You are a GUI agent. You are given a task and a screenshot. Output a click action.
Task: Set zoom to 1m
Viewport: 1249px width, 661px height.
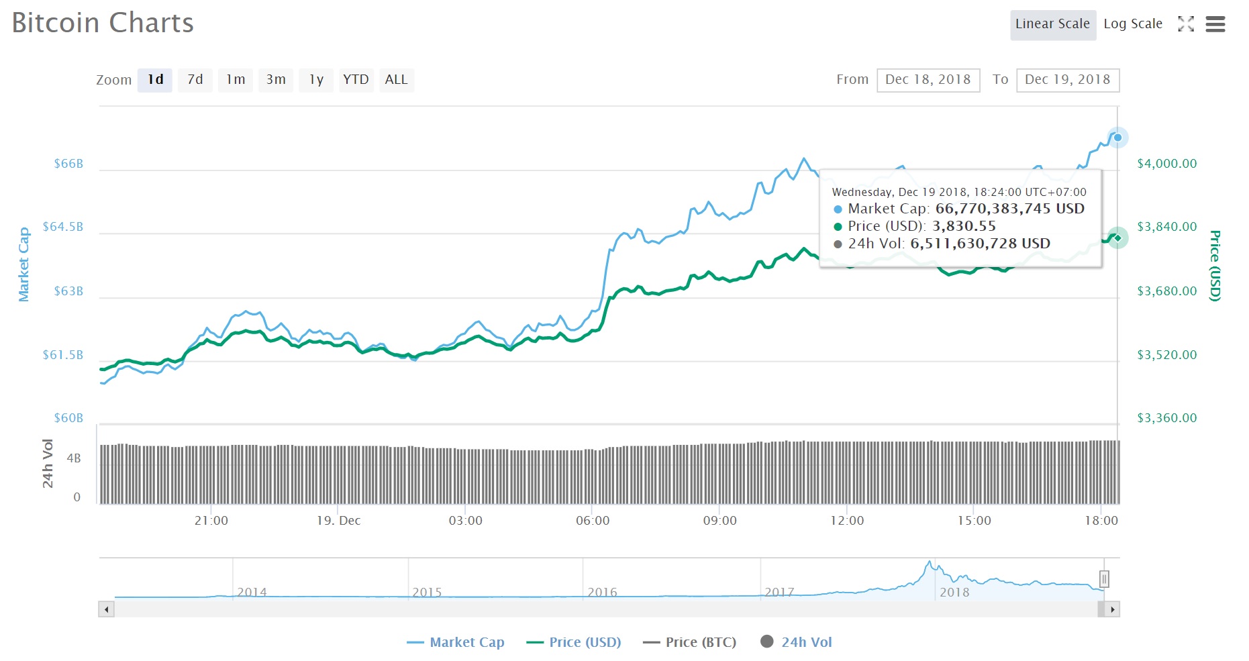(x=236, y=80)
